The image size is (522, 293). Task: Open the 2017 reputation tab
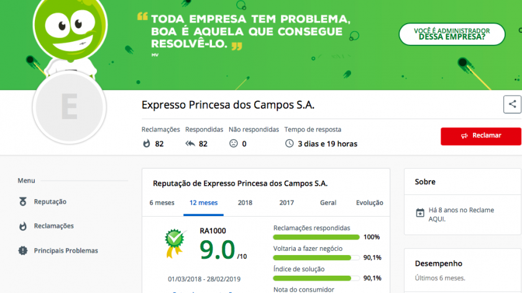coord(286,202)
